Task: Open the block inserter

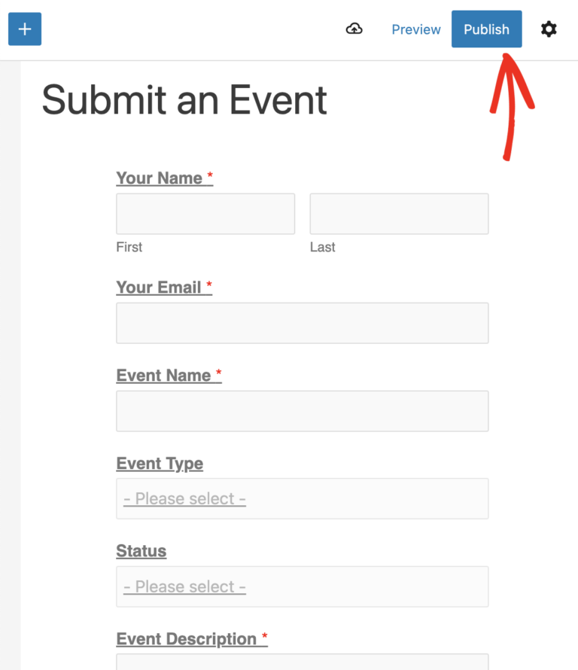Action: coord(25,29)
